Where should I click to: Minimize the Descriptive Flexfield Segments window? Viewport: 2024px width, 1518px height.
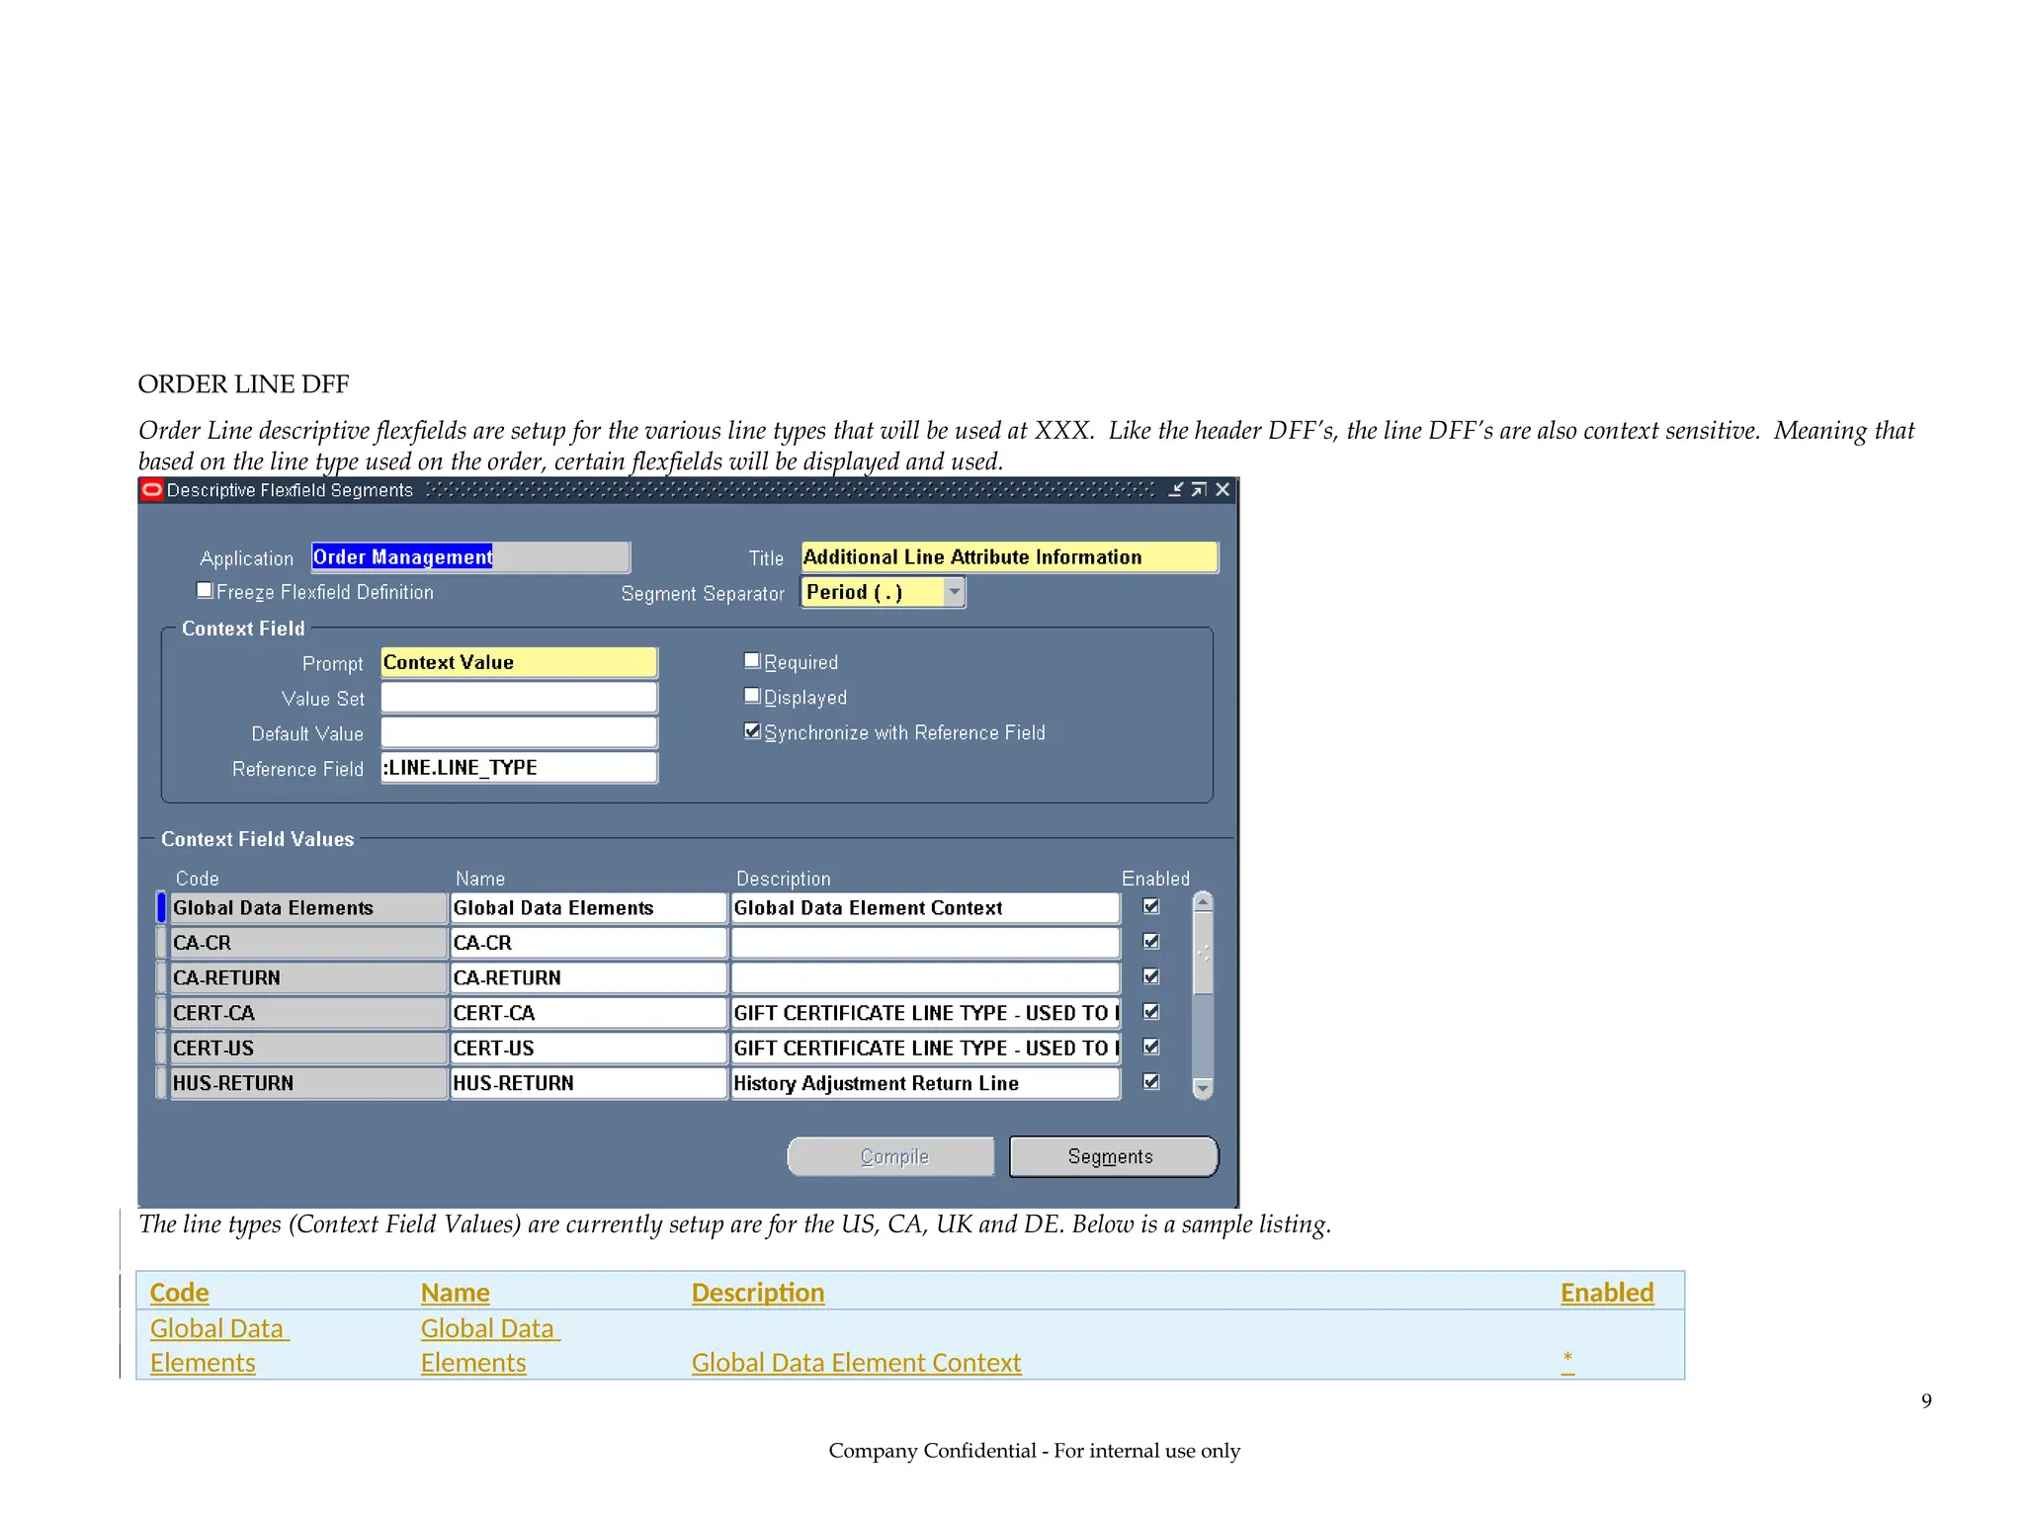(1175, 490)
